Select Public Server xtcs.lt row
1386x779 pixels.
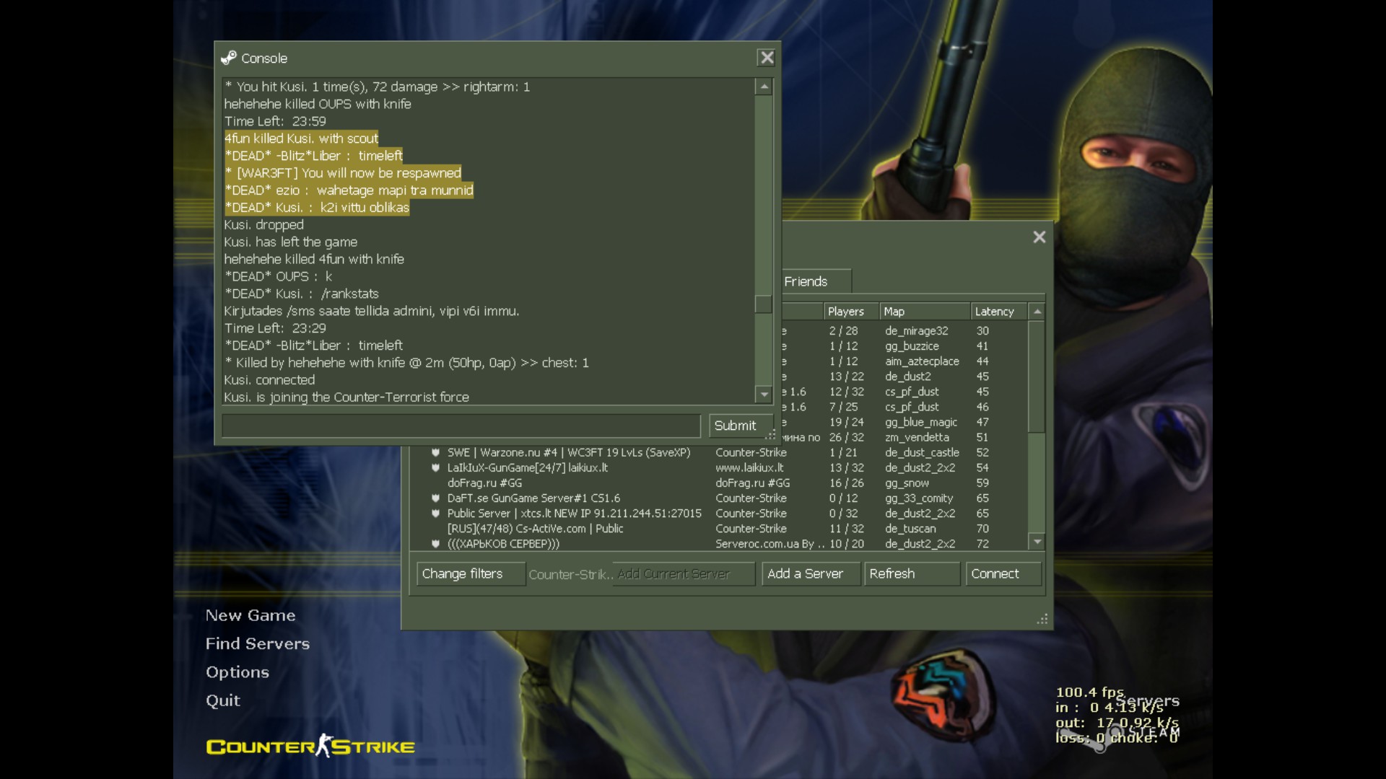tap(718, 514)
